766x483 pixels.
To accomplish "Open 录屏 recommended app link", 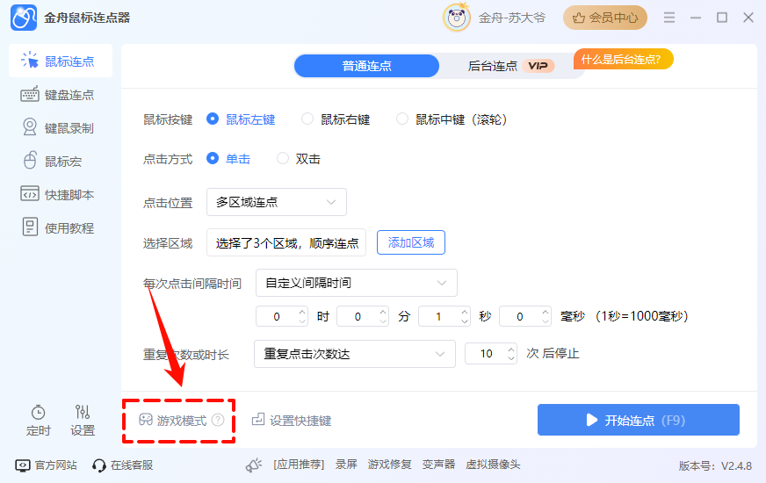I will click(x=346, y=465).
